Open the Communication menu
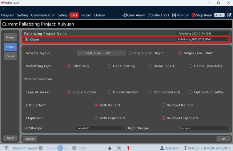The width and height of the screenshot is (233, 151). point(43,15)
